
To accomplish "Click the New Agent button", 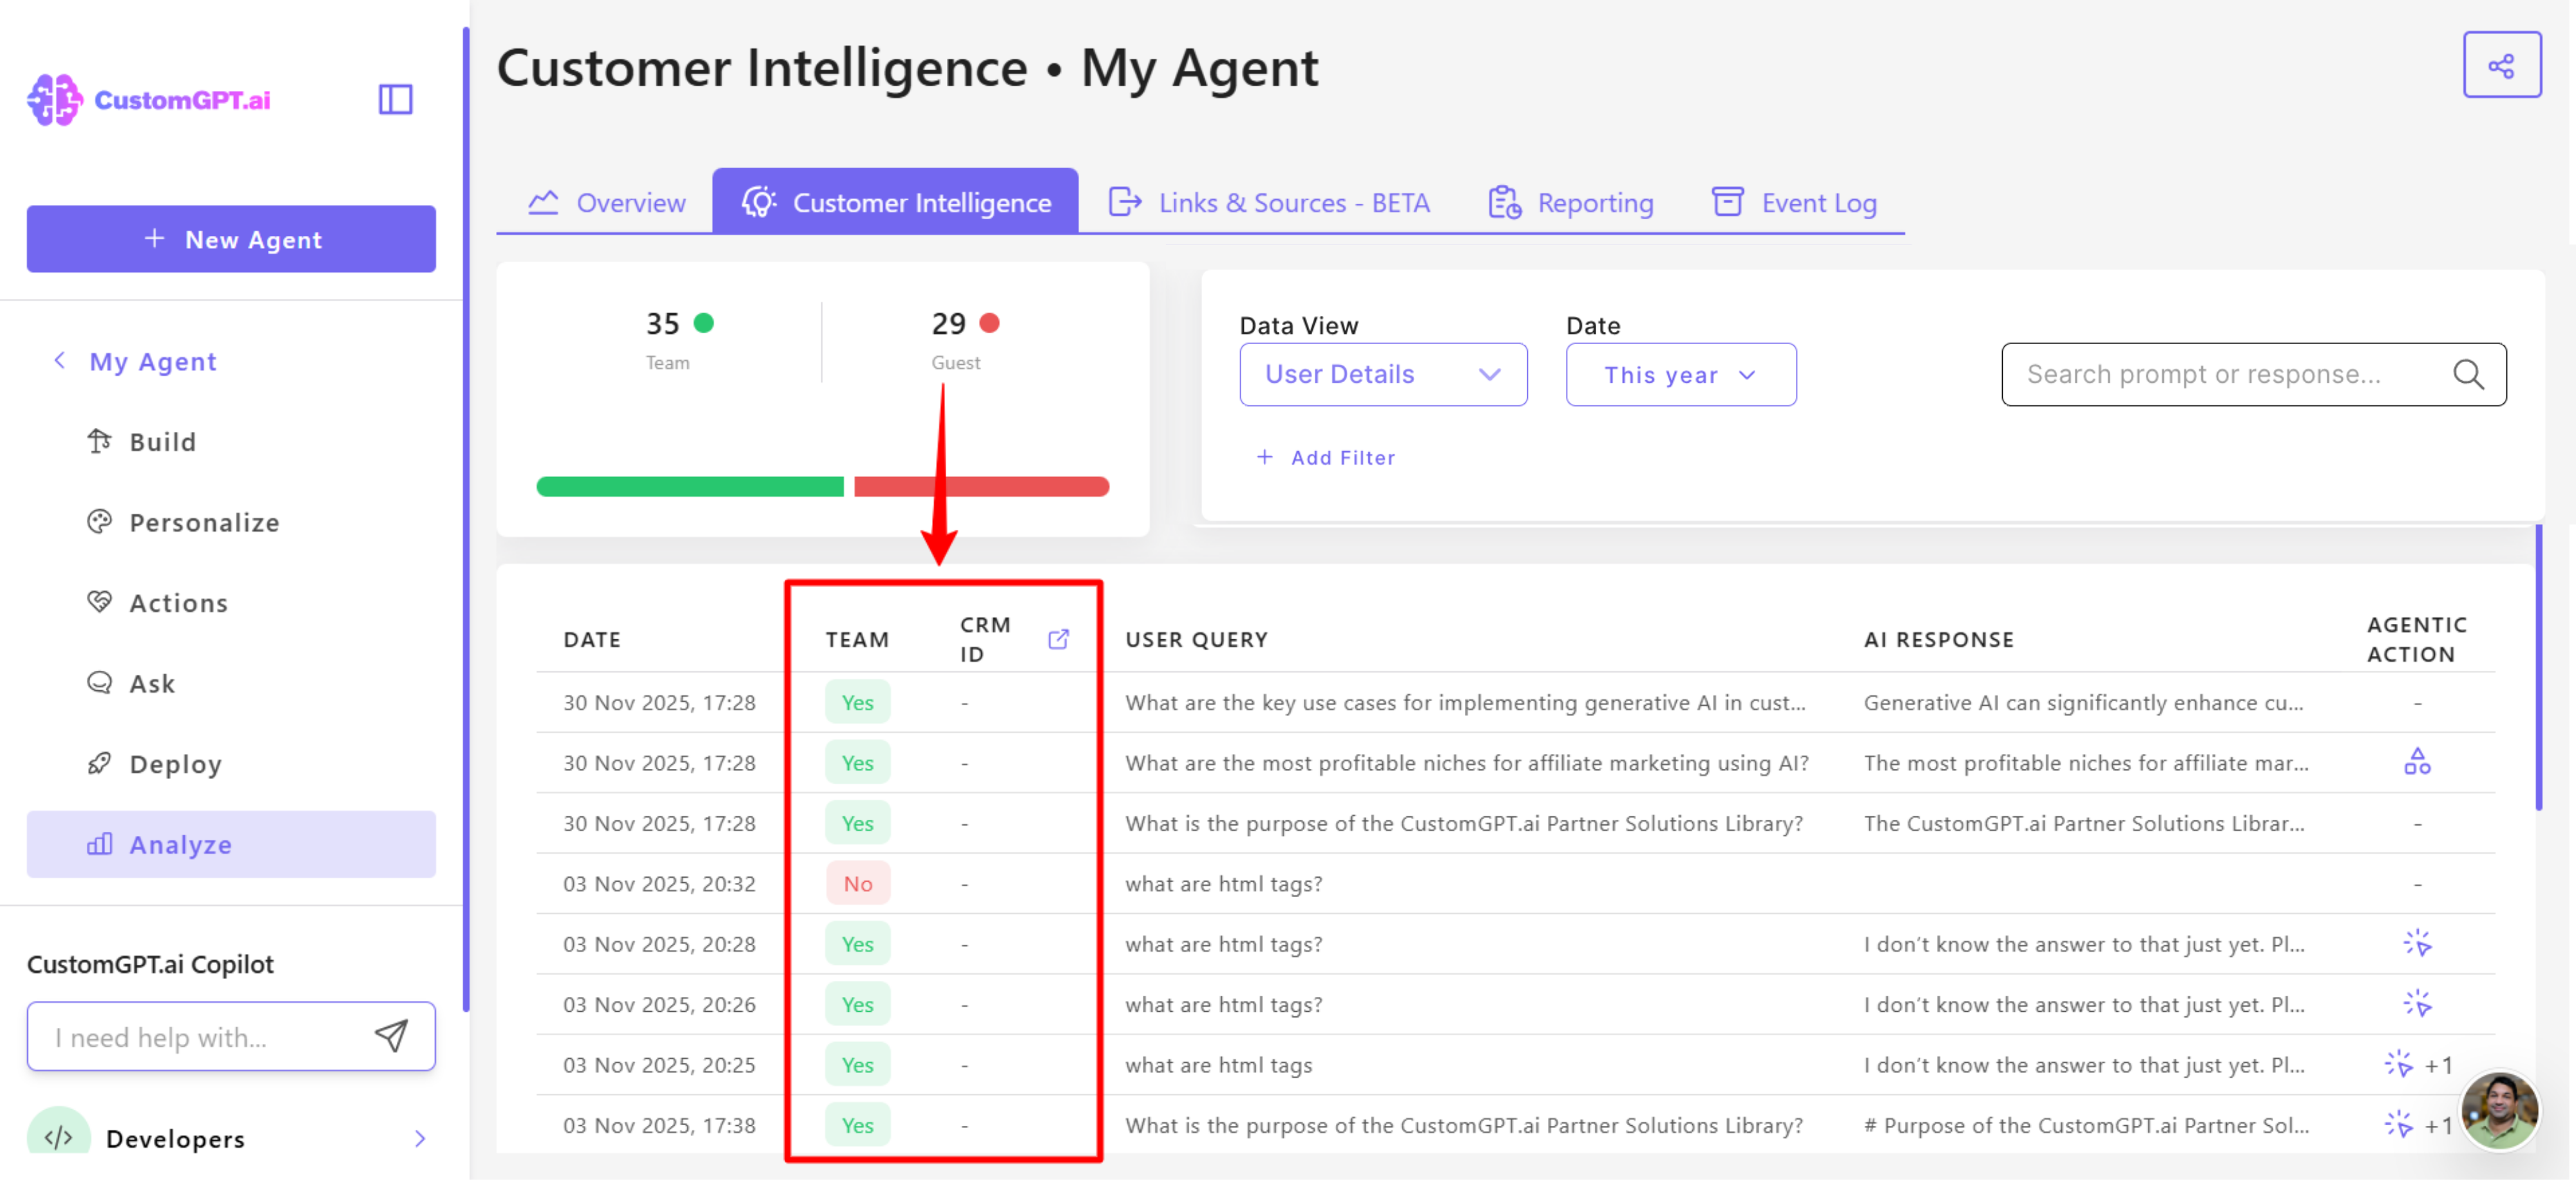I will 231,239.
